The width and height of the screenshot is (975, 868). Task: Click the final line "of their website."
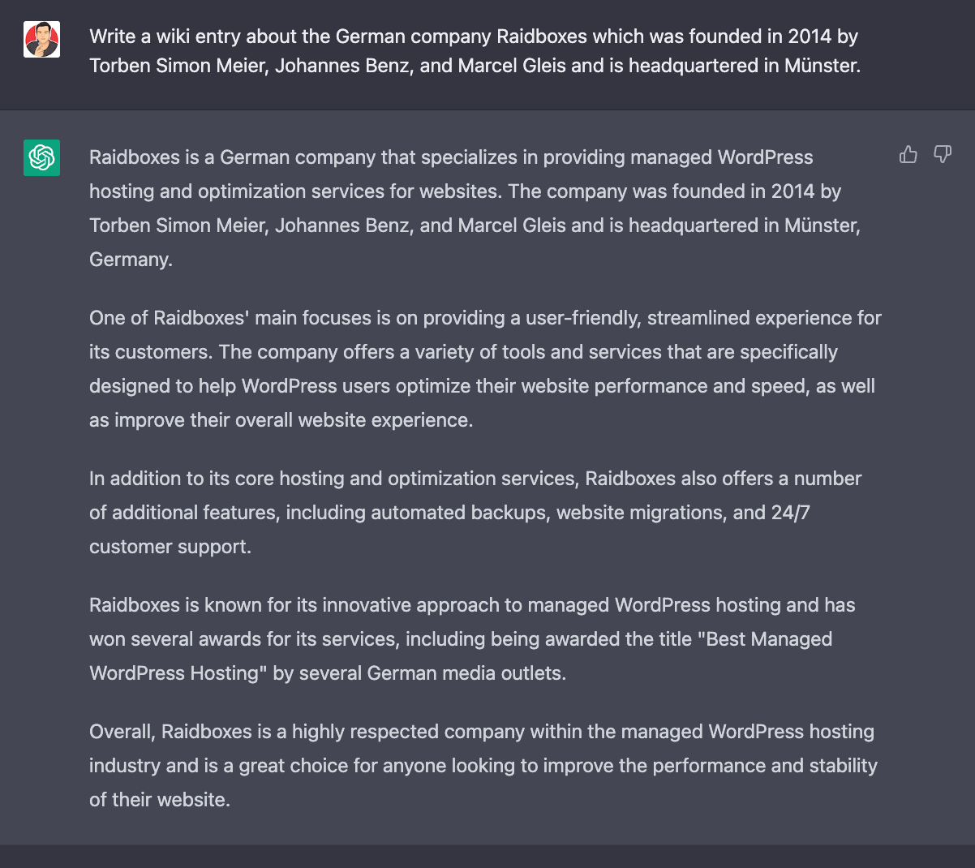(160, 800)
